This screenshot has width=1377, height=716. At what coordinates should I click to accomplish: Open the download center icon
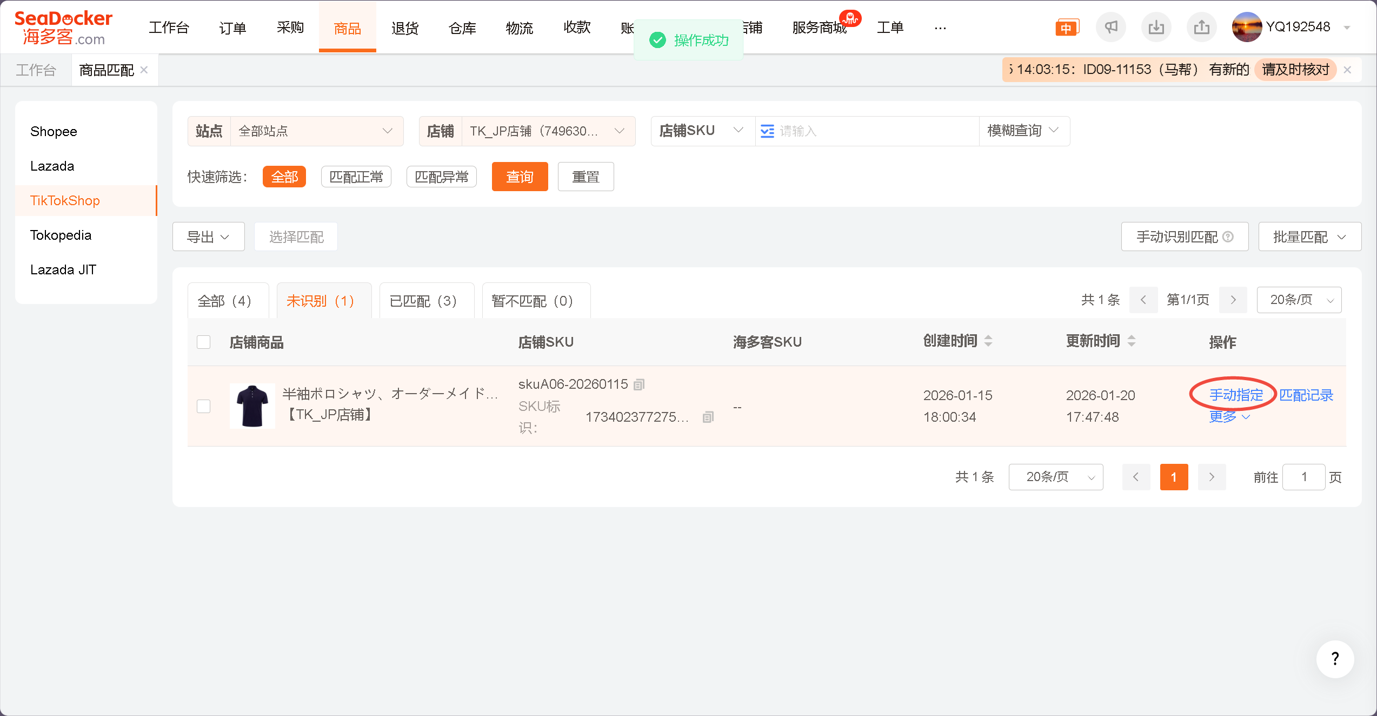(x=1156, y=27)
